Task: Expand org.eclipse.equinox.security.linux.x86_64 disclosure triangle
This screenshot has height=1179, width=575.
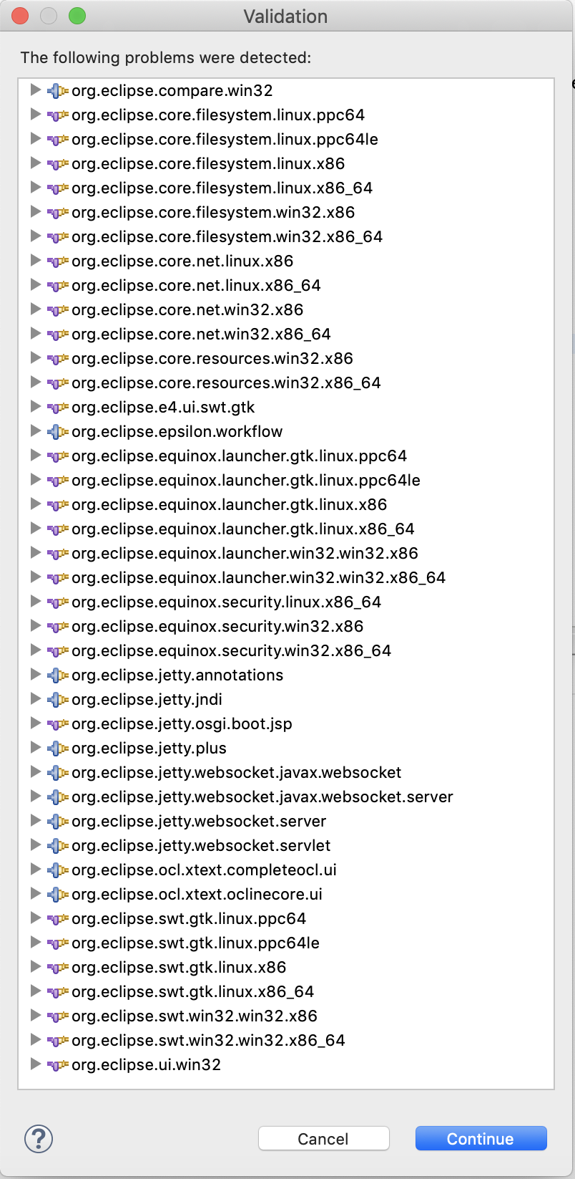Action: (x=35, y=602)
